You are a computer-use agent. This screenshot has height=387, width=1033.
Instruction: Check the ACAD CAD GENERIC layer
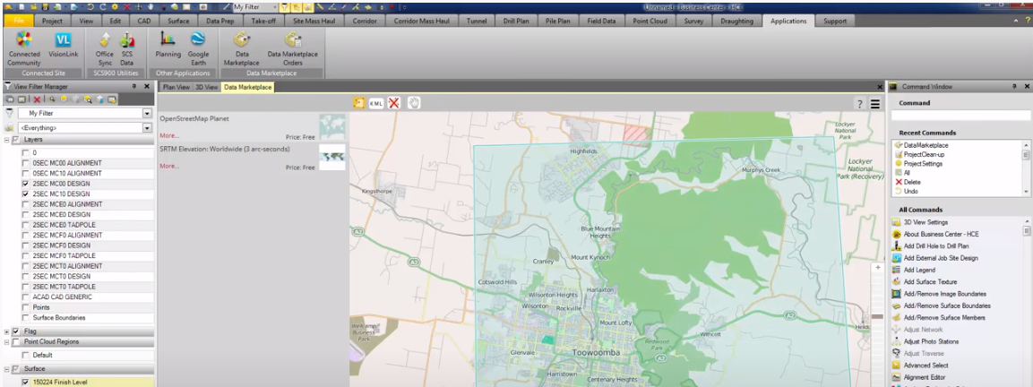(x=26, y=297)
